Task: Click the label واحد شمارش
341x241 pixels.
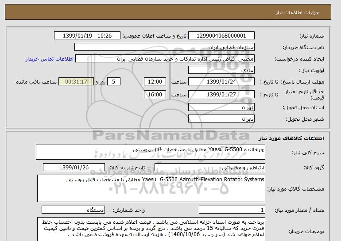Action: tap(129, 210)
